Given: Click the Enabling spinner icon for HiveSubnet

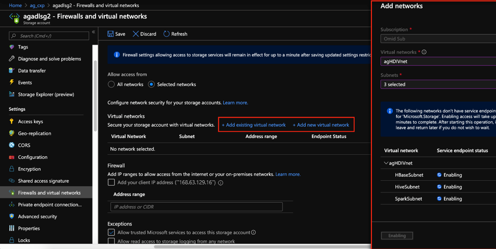Looking at the screenshot, I should point(439,187).
